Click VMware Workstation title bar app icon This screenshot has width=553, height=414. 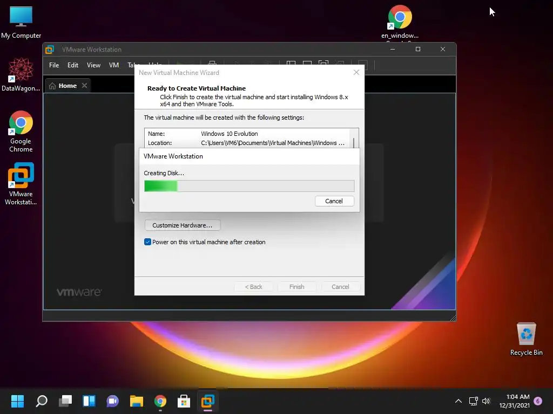pyautogui.click(x=50, y=50)
